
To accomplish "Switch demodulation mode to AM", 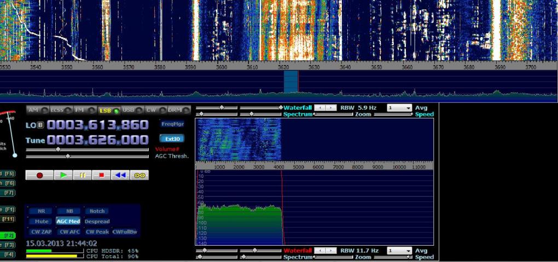I will click(x=33, y=110).
